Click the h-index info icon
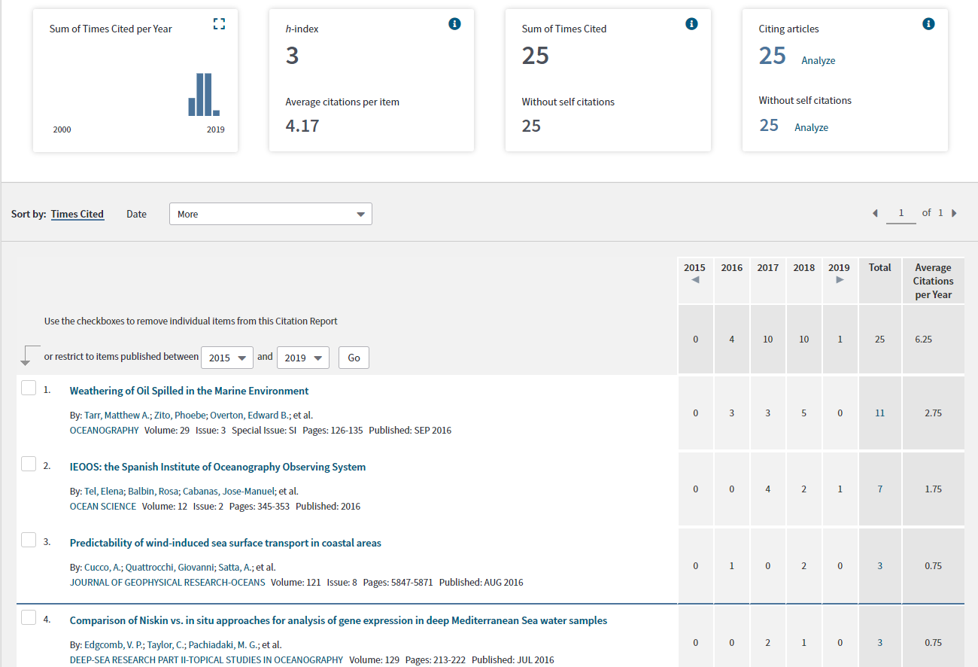 coord(454,24)
